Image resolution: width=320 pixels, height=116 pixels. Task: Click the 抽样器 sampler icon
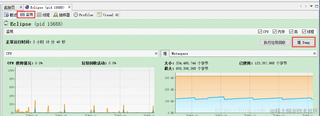click(56, 15)
